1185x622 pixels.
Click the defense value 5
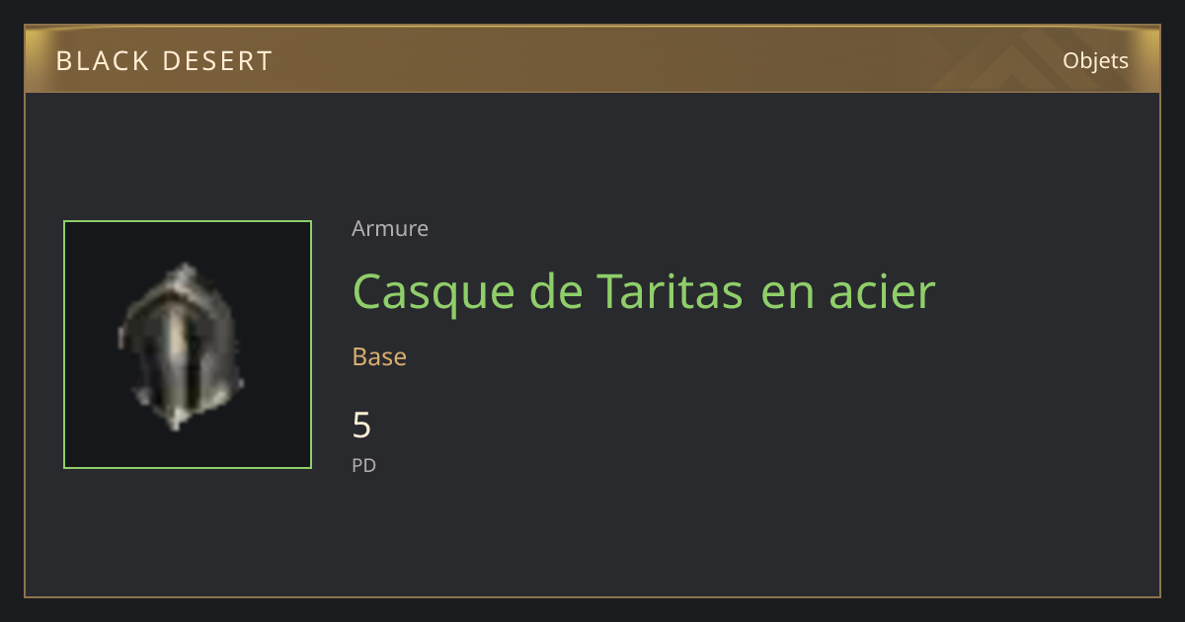tap(361, 426)
